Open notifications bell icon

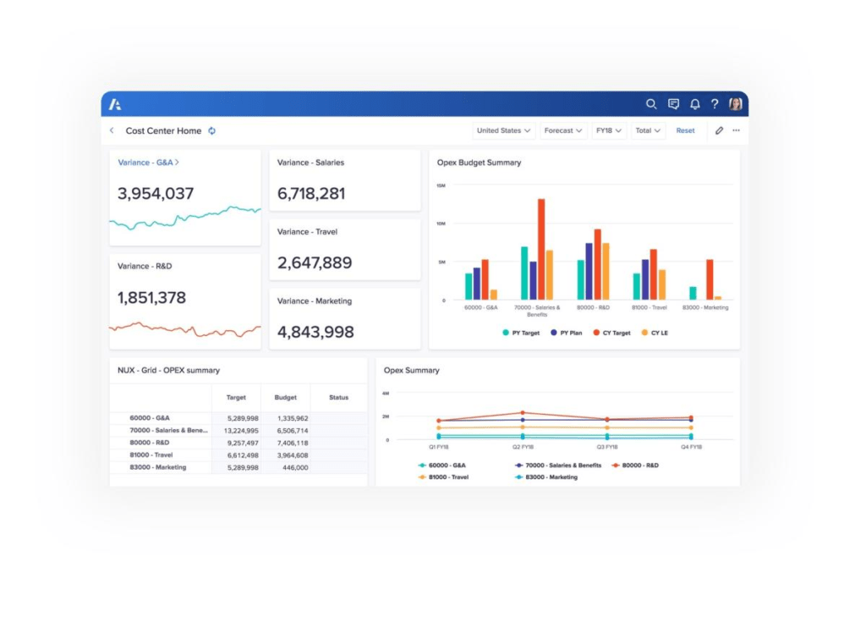pyautogui.click(x=695, y=104)
